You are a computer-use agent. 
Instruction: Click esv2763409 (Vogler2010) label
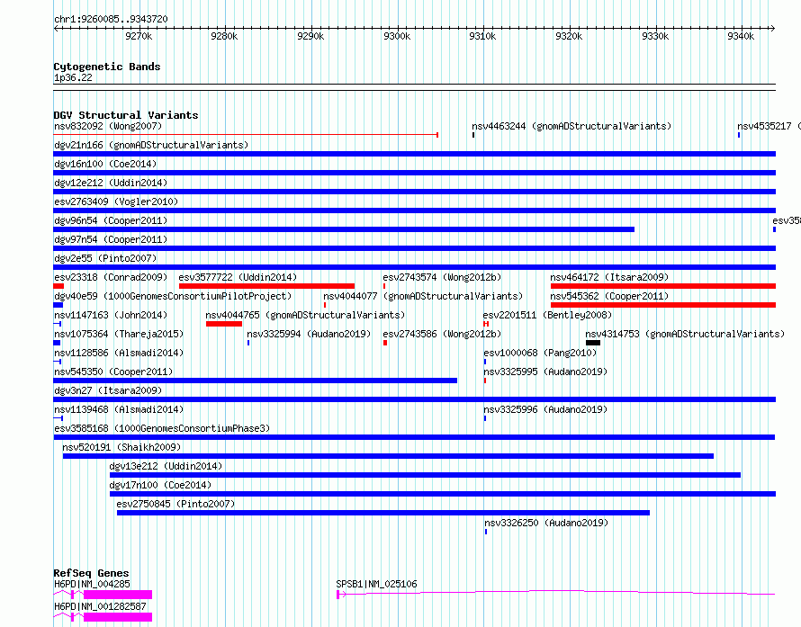pyautogui.click(x=116, y=202)
